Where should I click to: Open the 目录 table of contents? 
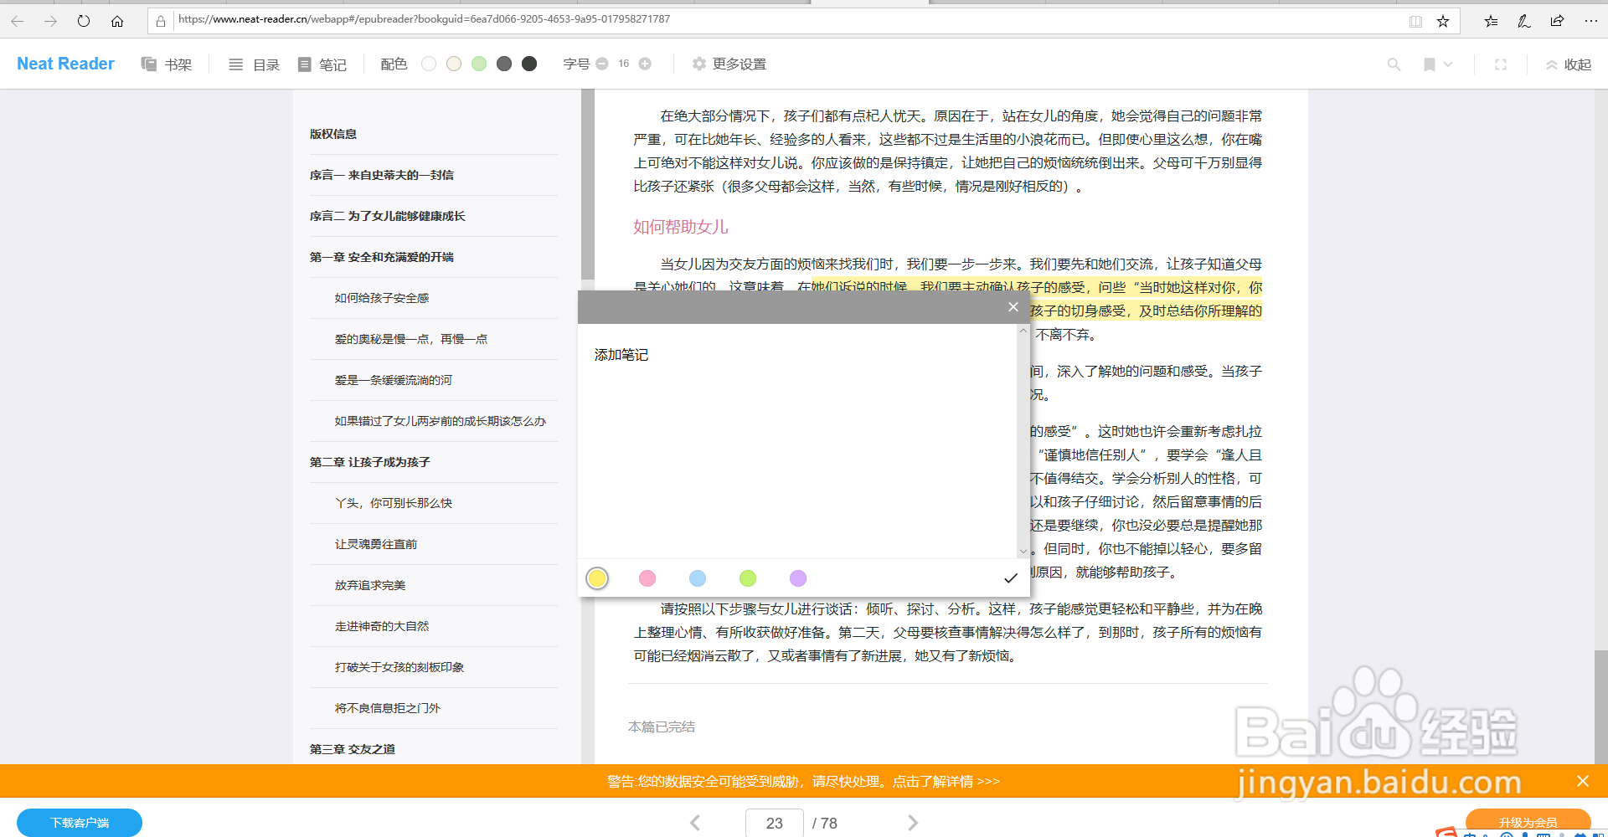[x=254, y=64]
